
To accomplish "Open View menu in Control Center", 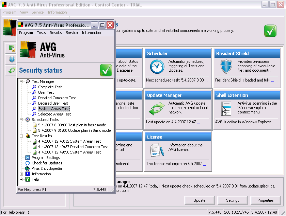I will (24, 12).
